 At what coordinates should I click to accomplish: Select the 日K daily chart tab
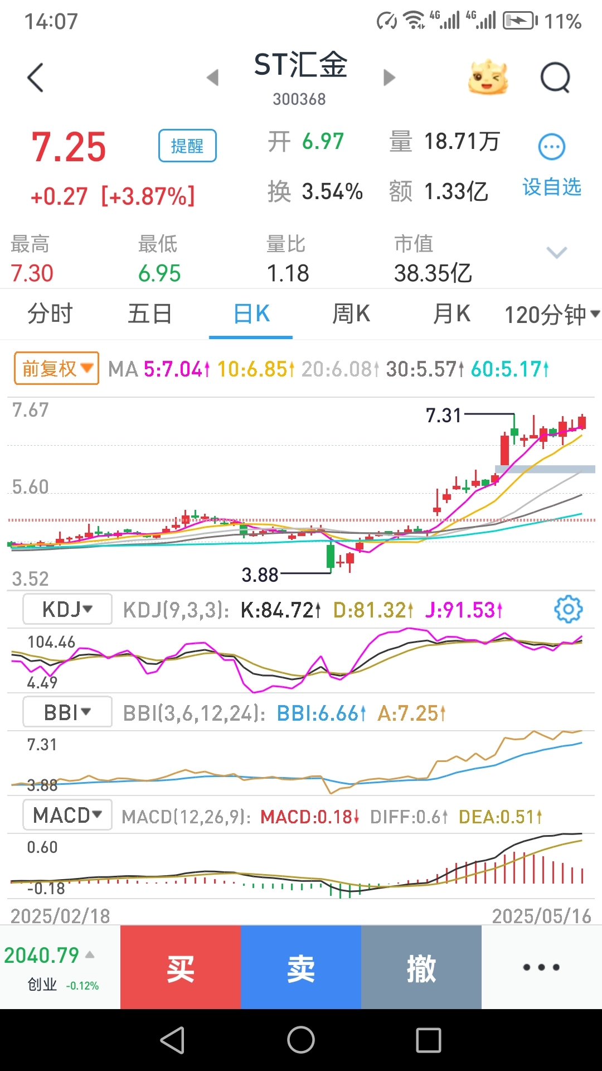pyautogui.click(x=251, y=313)
